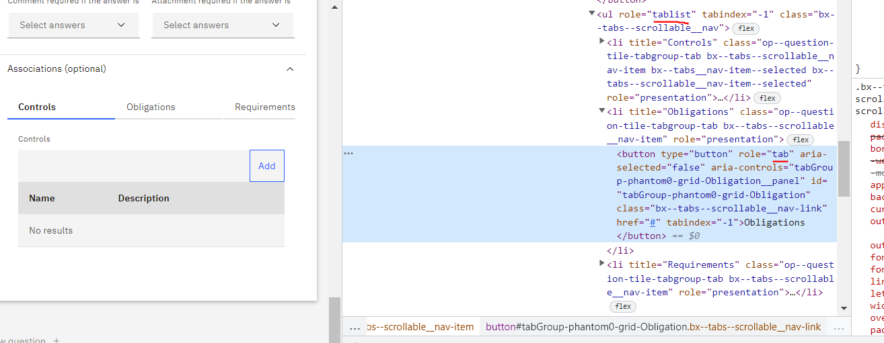Collapse the li Obligations node triangle

tap(602, 111)
